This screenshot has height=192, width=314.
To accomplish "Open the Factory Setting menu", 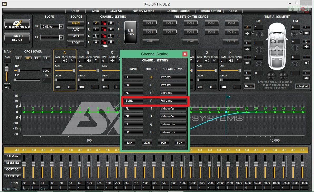I will (143, 11).
